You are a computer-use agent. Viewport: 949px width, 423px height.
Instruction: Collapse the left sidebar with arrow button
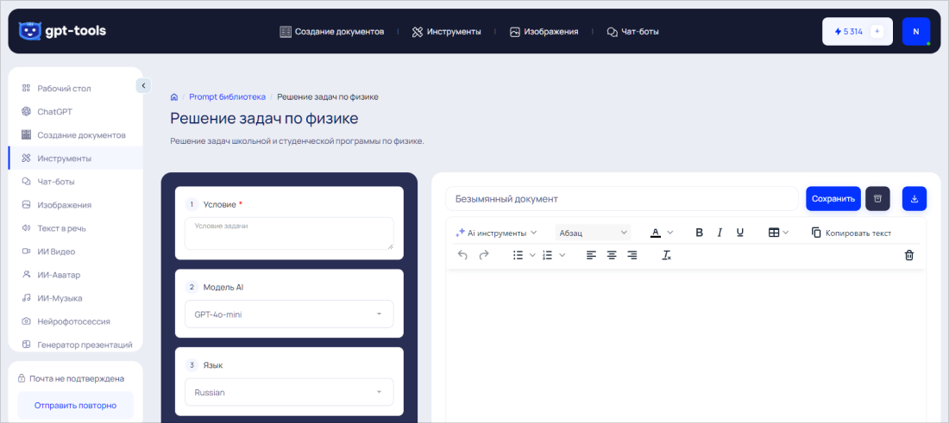coord(143,84)
